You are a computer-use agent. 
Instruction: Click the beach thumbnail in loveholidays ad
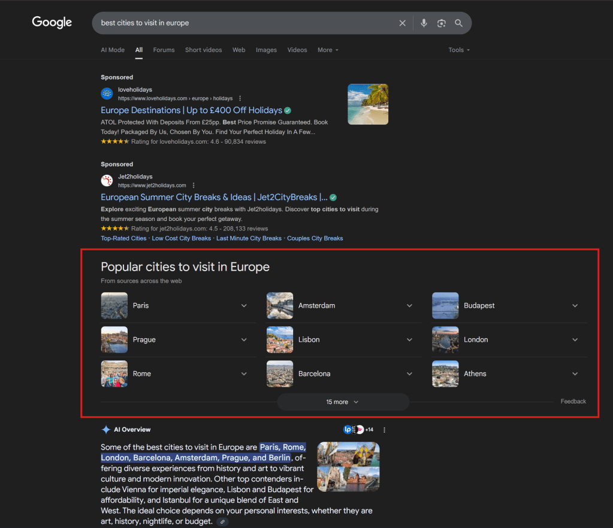368,104
